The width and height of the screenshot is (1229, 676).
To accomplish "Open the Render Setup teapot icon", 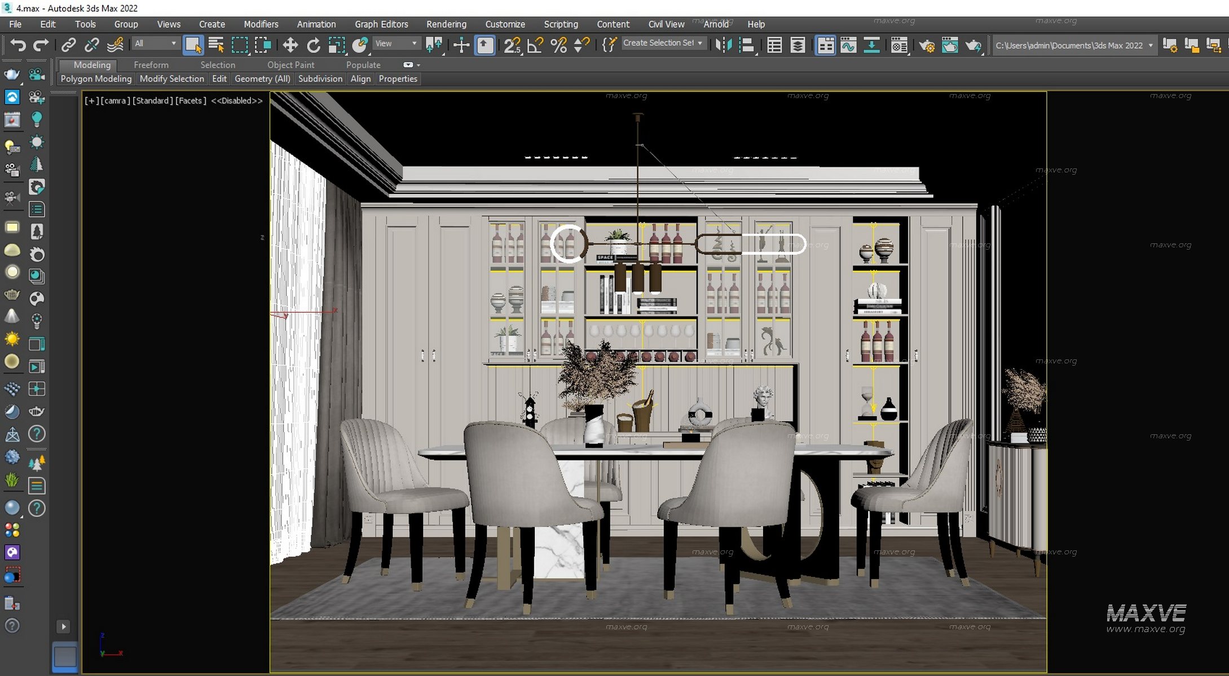I will pyautogui.click(x=926, y=45).
